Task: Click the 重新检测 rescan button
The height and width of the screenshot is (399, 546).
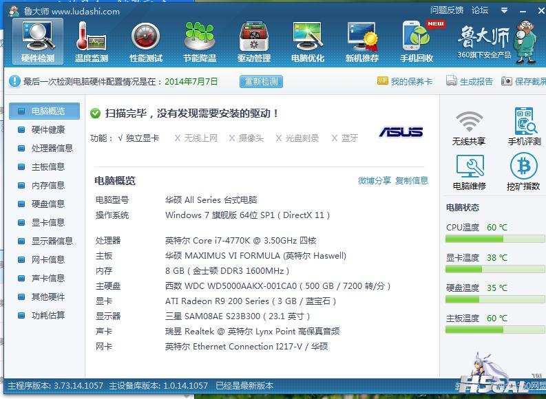Action: click(261, 81)
